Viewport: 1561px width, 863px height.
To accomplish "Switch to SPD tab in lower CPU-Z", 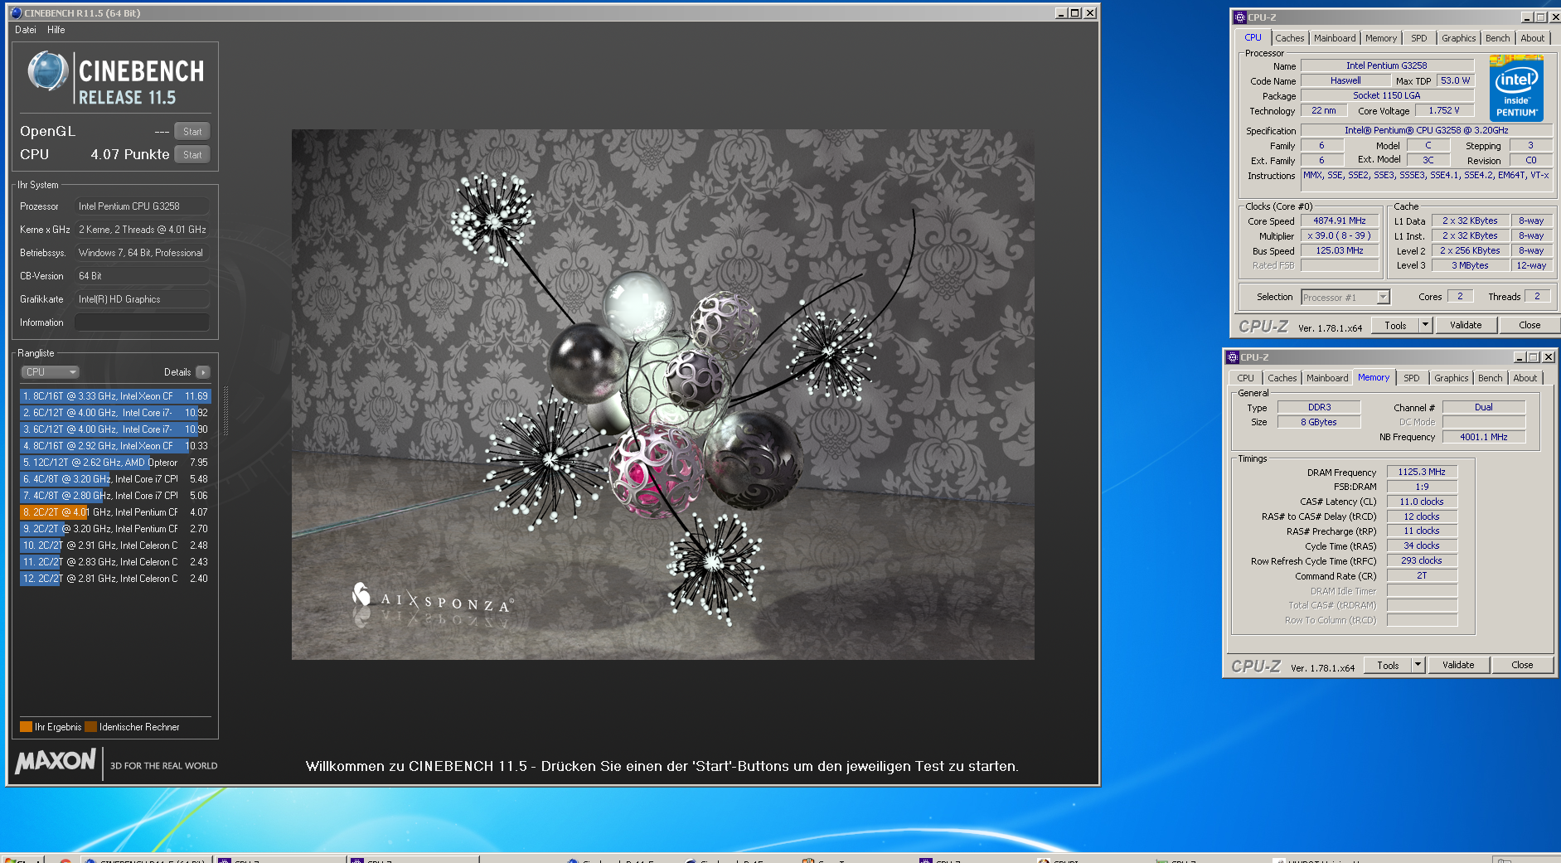I will 1412,378.
